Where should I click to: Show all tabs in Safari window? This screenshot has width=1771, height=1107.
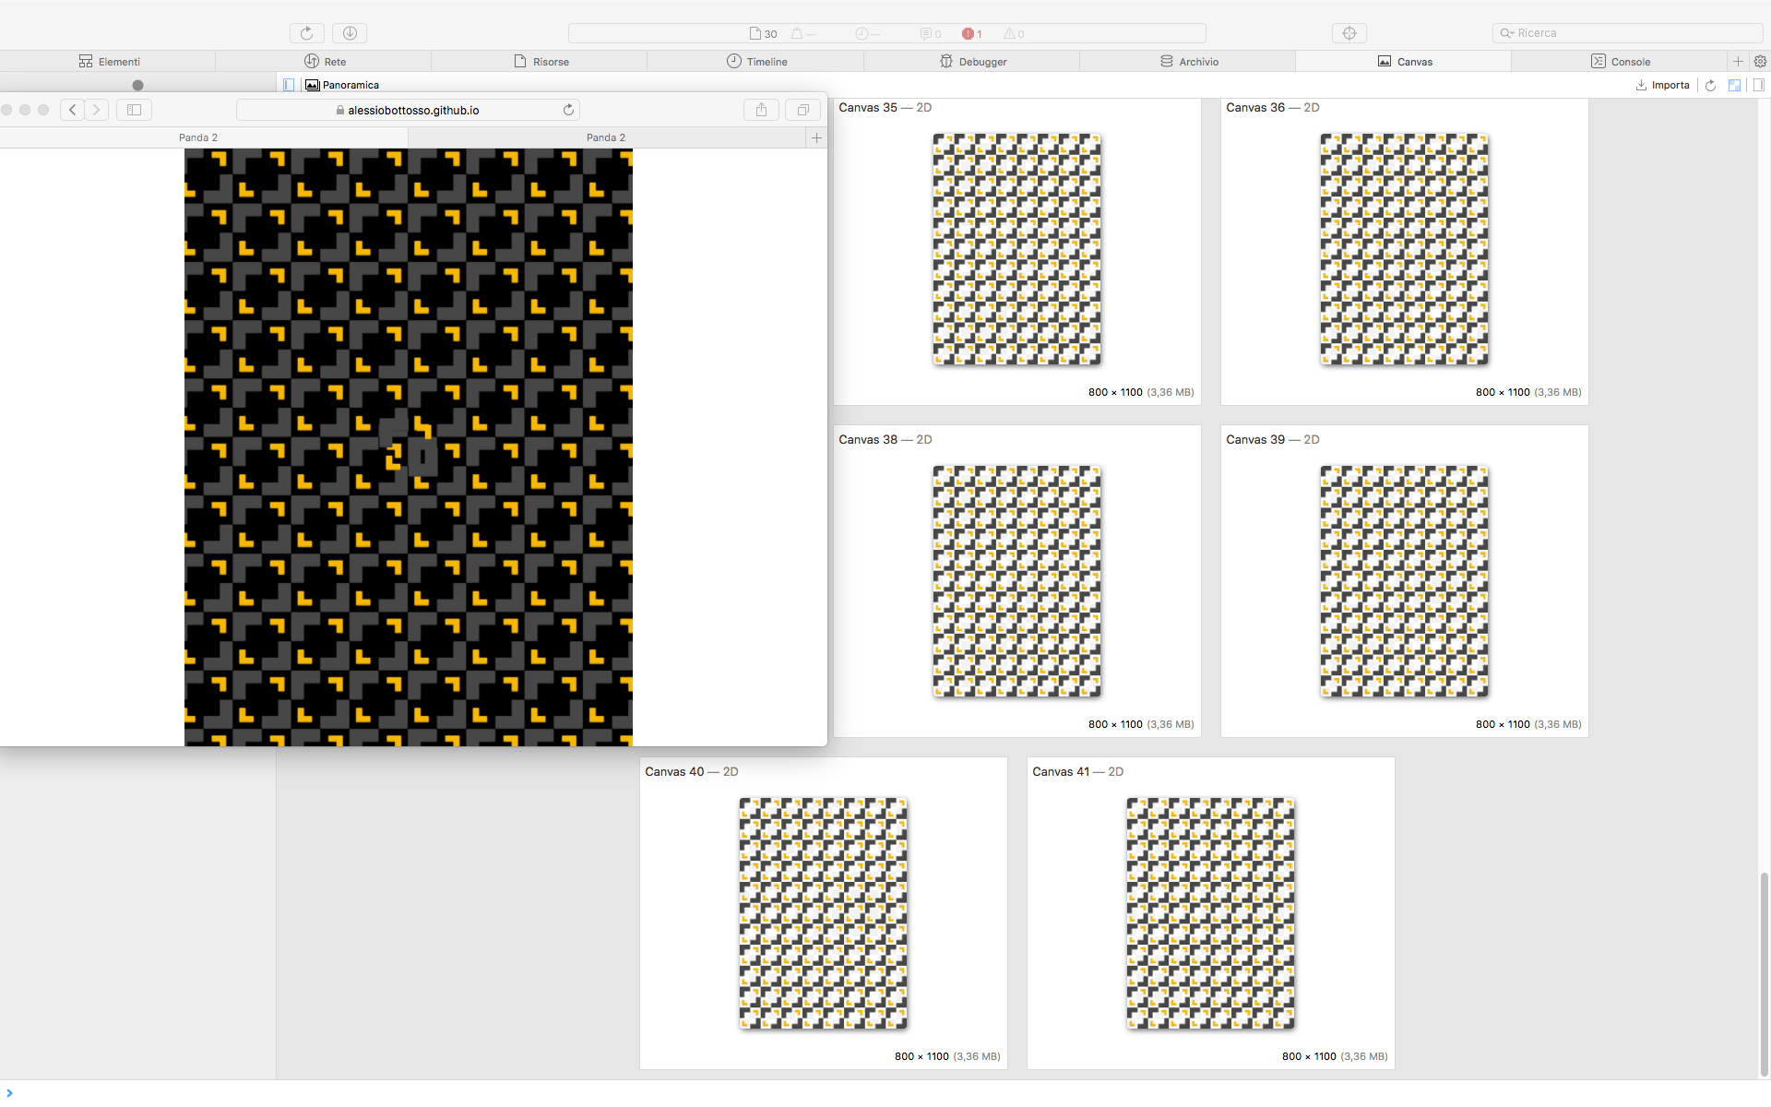pos(802,110)
